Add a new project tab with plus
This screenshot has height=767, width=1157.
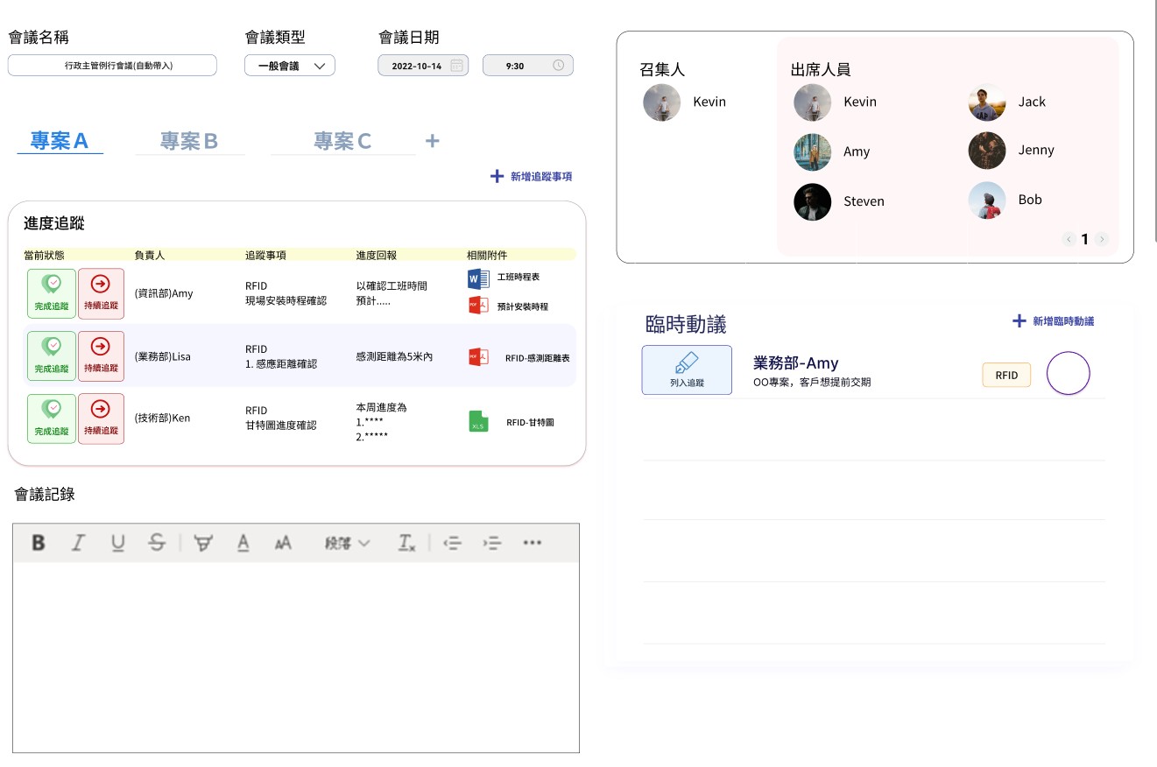(x=432, y=141)
